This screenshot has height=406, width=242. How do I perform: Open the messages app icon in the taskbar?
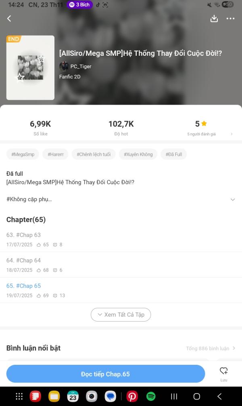(x=111, y=396)
